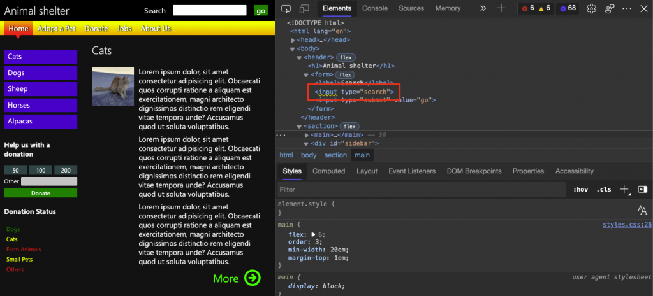Toggle the :hov element state panel
This screenshot has width=653, height=296.
(x=580, y=190)
